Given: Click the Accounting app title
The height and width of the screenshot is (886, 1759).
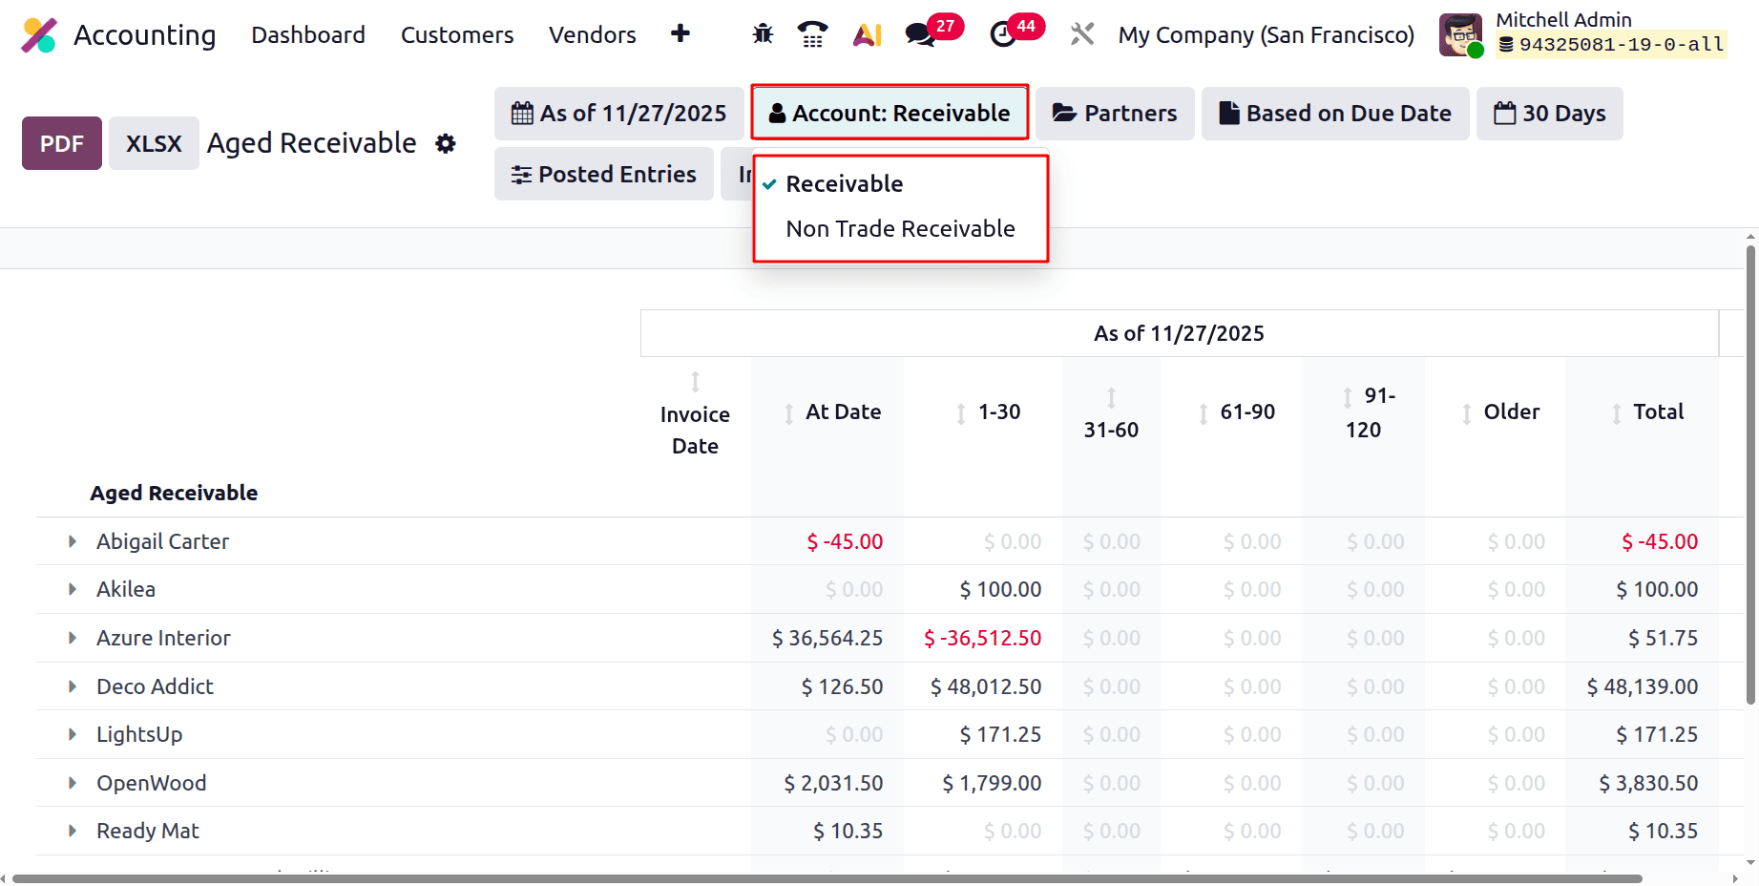Looking at the screenshot, I should pos(145,35).
